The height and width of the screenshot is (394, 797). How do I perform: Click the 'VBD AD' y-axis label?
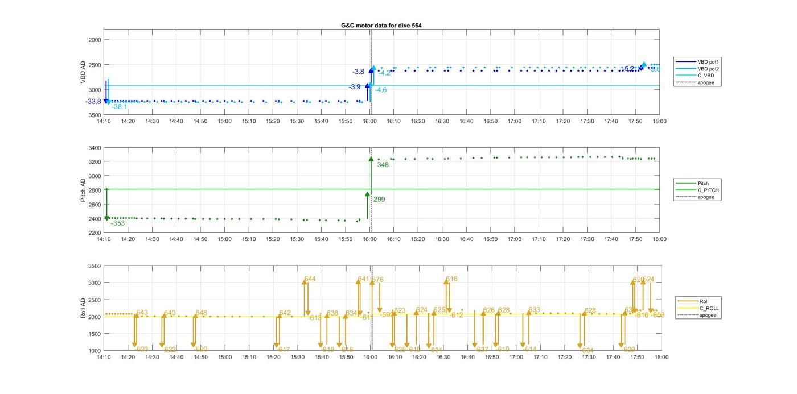tap(83, 72)
